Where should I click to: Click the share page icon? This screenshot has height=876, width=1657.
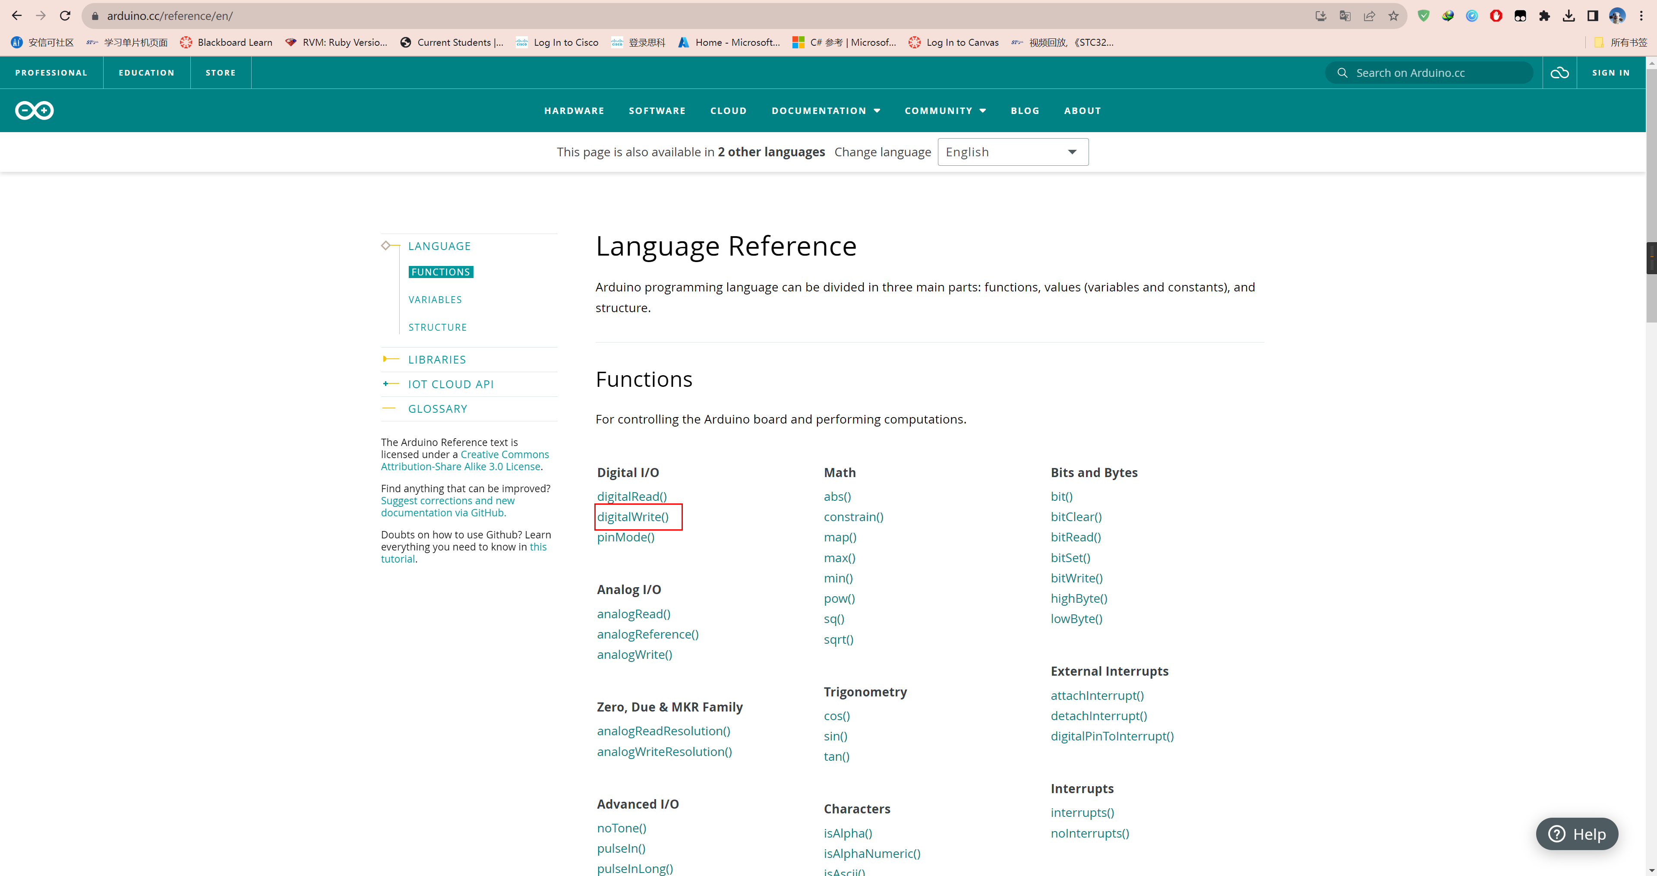(x=1370, y=16)
